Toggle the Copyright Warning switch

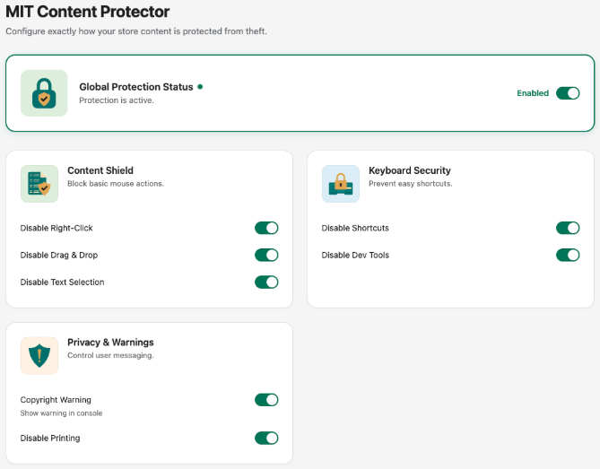coord(266,400)
